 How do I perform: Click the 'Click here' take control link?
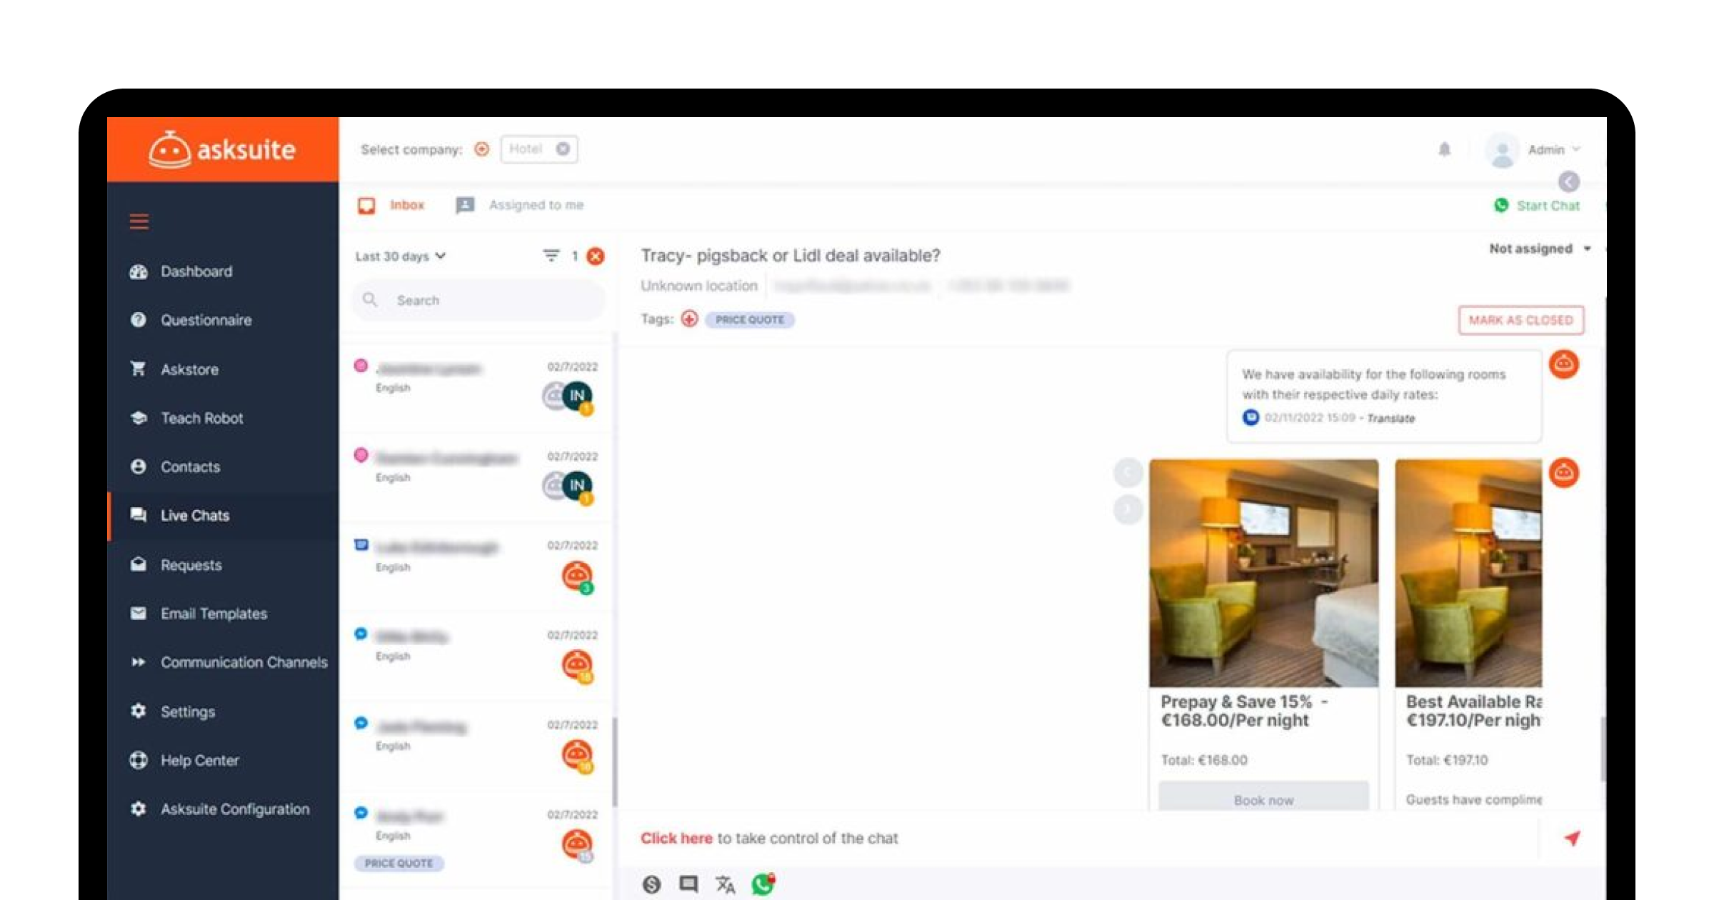coord(676,839)
